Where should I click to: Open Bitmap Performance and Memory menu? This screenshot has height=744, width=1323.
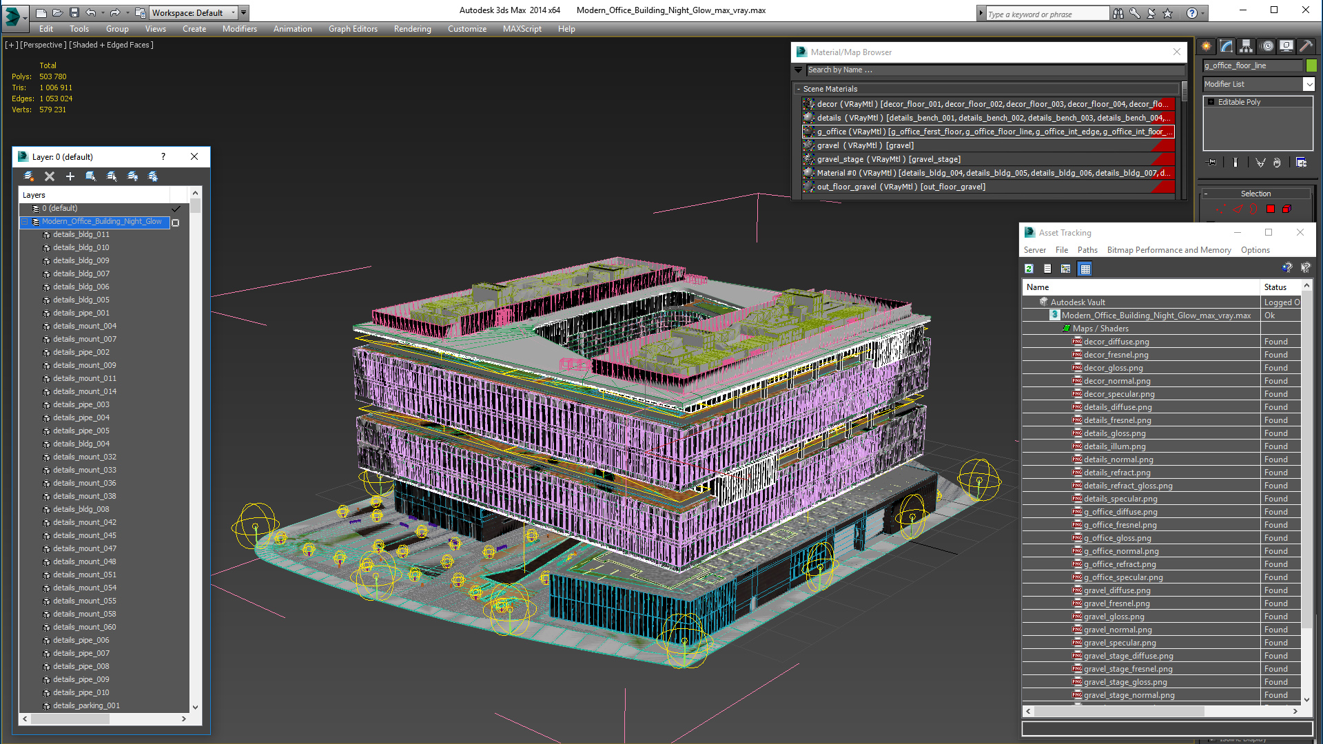1169,250
